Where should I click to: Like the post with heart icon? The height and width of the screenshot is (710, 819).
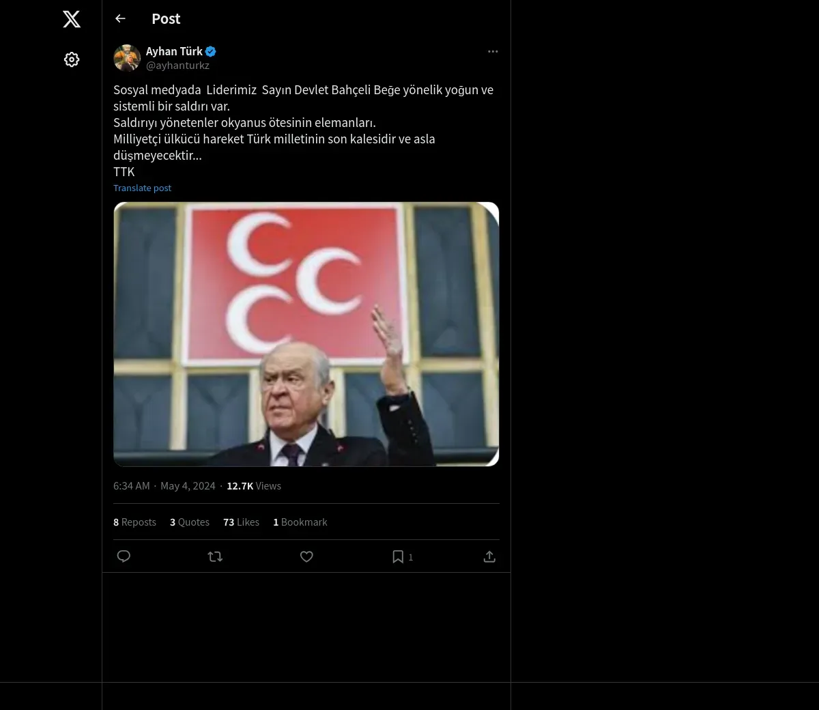point(306,556)
